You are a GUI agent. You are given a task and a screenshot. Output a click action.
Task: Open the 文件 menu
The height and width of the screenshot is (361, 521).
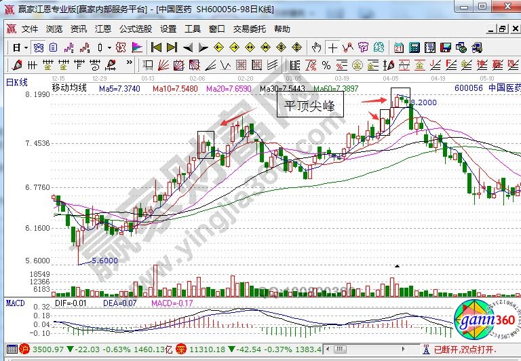[30, 29]
